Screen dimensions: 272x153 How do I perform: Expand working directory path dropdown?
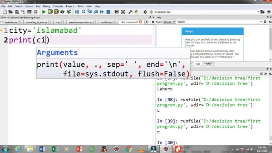click(x=258, y=12)
